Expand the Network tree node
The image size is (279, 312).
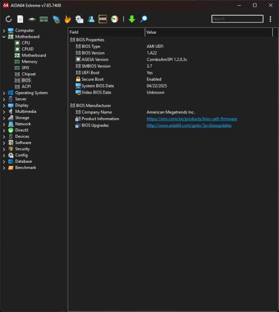pyautogui.click(x=4, y=124)
